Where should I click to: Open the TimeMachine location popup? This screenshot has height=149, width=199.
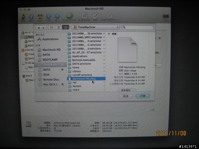95,27
